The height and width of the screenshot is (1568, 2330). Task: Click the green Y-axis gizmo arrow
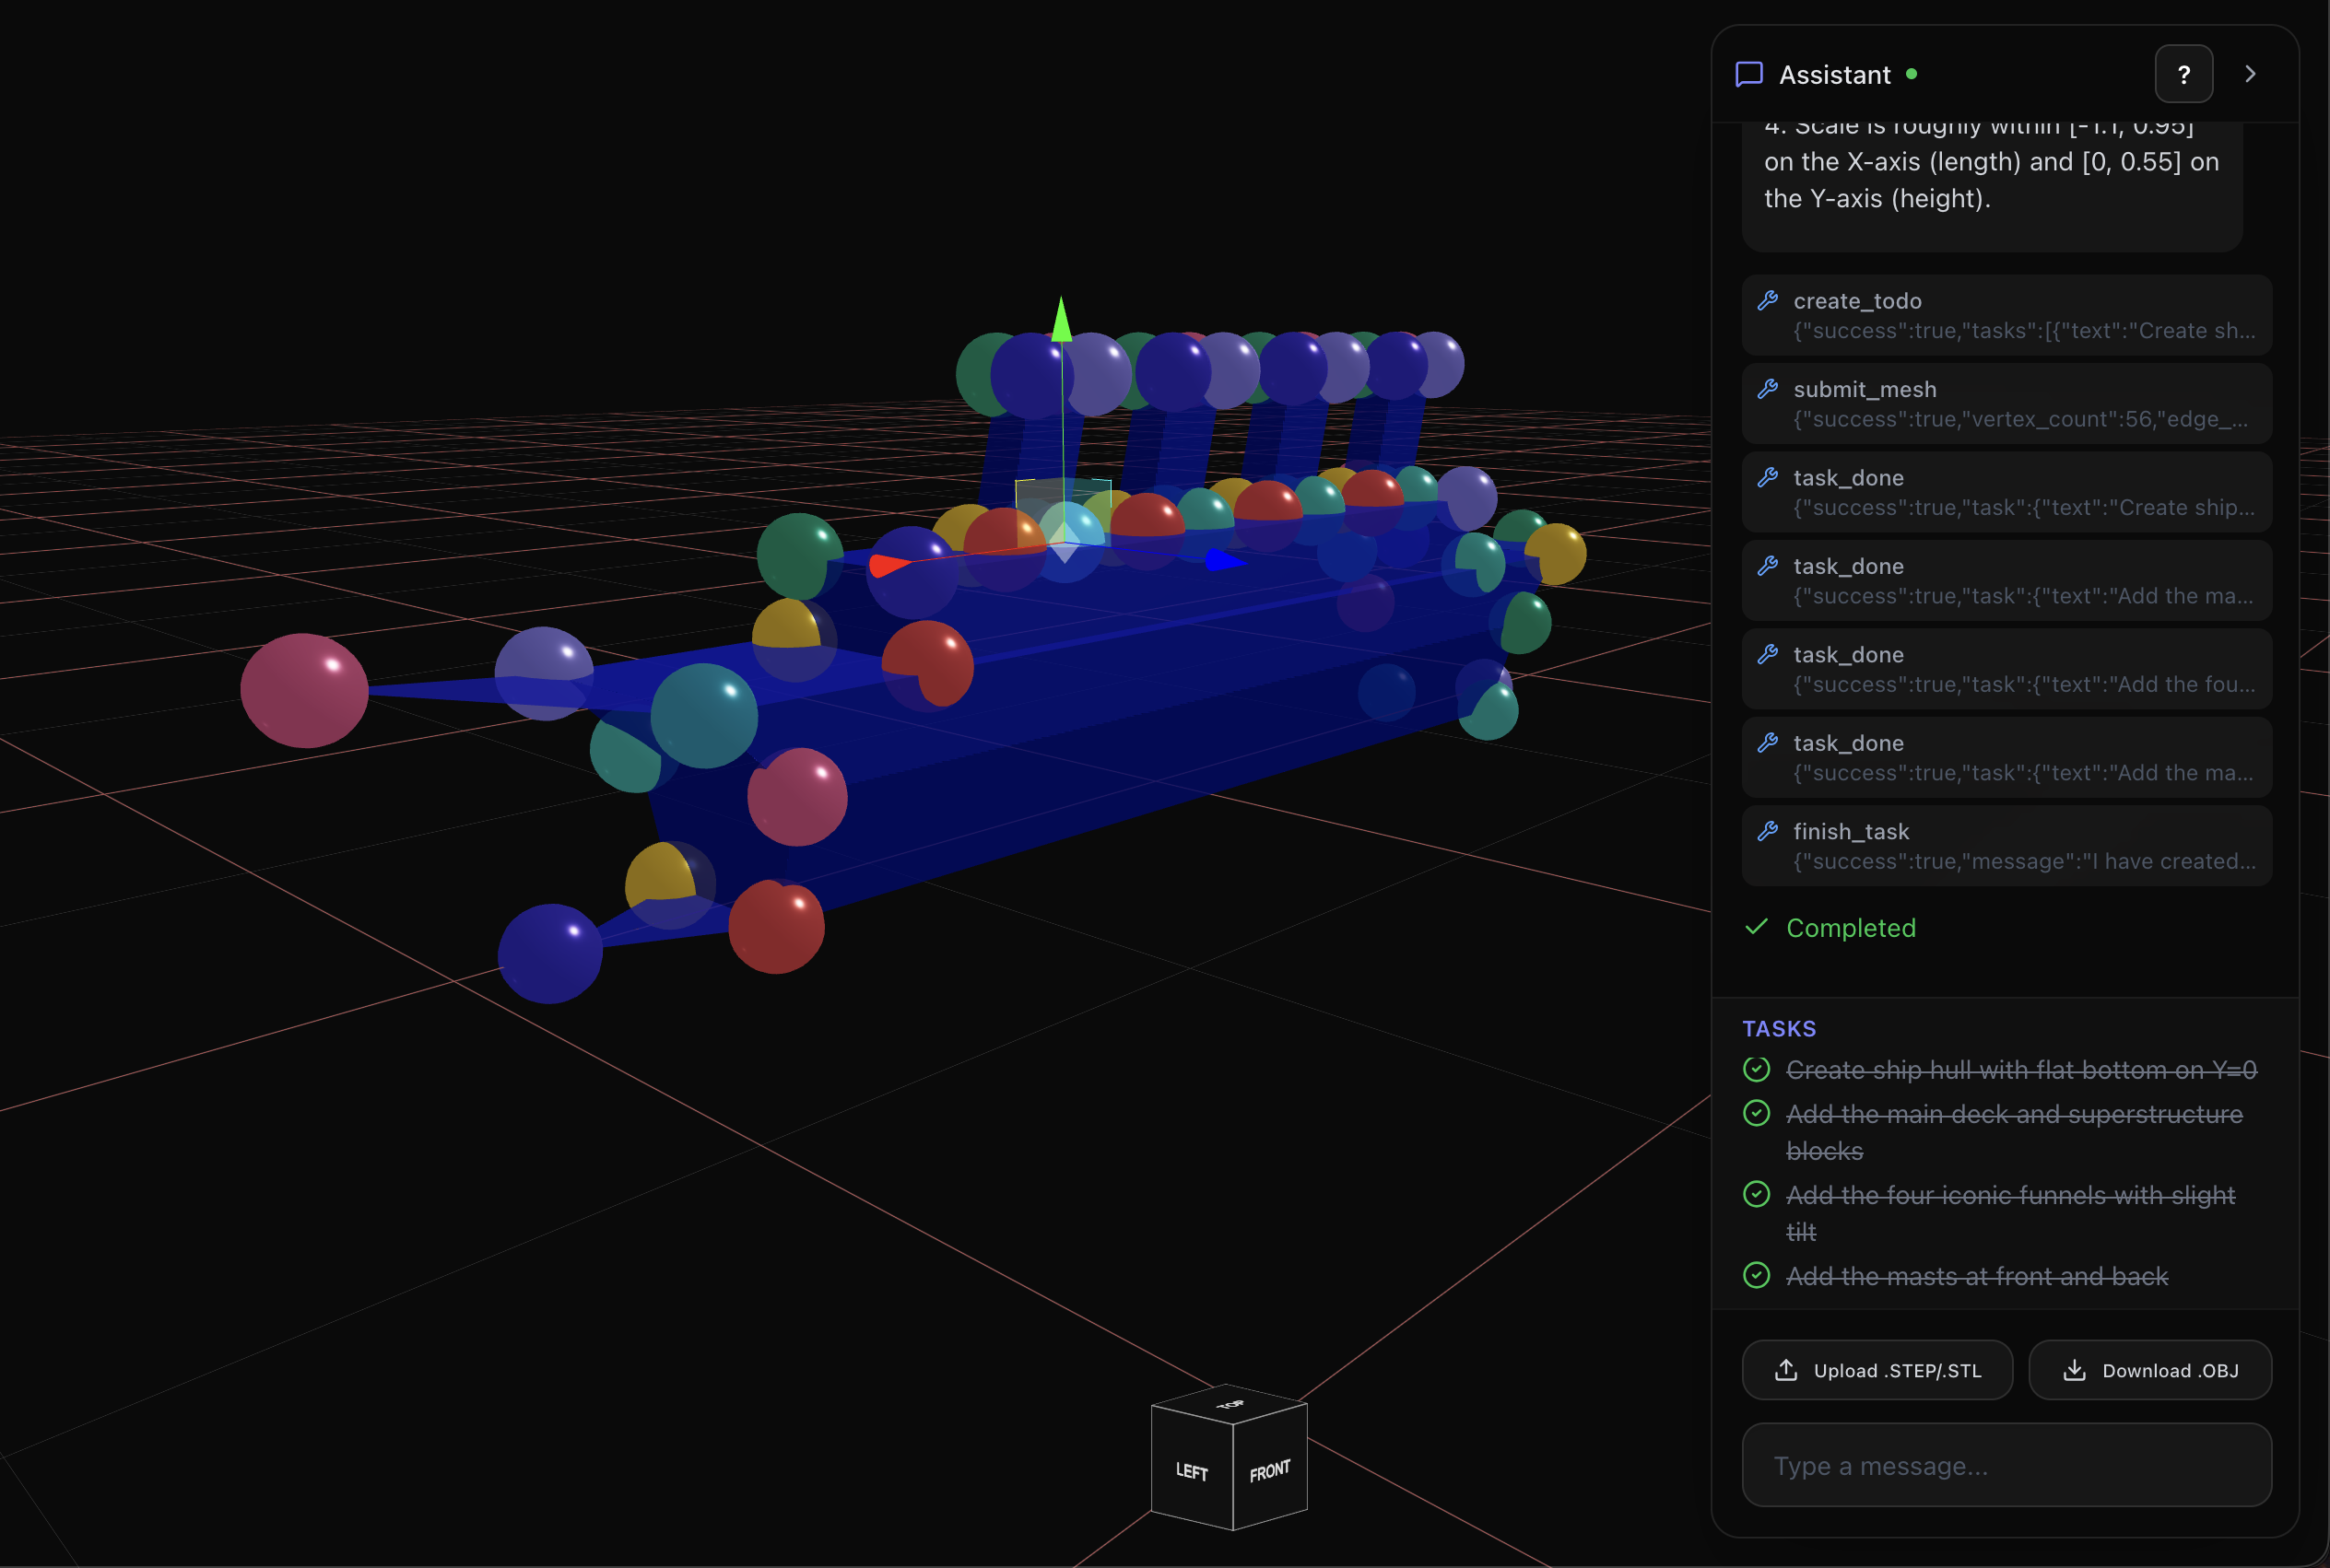[x=1062, y=322]
